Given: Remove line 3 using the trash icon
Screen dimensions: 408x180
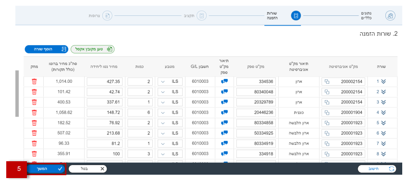Looking at the screenshot, I should pyautogui.click(x=34, y=102).
